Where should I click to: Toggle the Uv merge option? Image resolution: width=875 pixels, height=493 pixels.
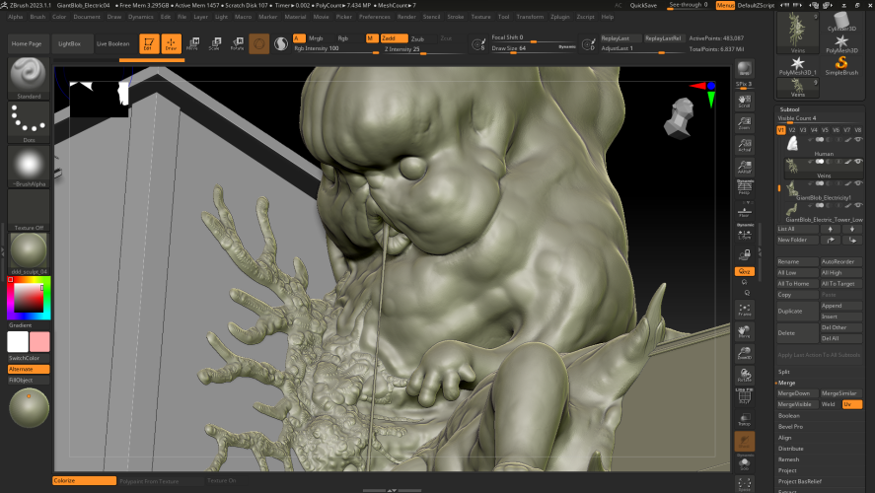tap(852, 404)
